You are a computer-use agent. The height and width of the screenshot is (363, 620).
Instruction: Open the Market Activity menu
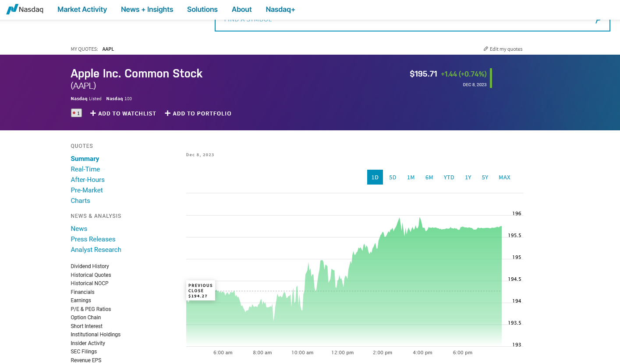click(x=82, y=9)
